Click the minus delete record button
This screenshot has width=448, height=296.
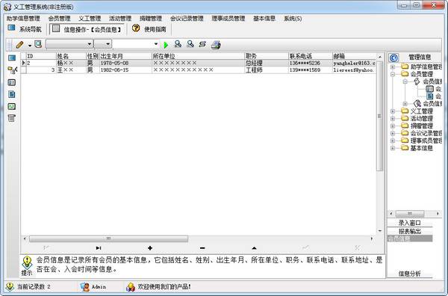pos(202,248)
